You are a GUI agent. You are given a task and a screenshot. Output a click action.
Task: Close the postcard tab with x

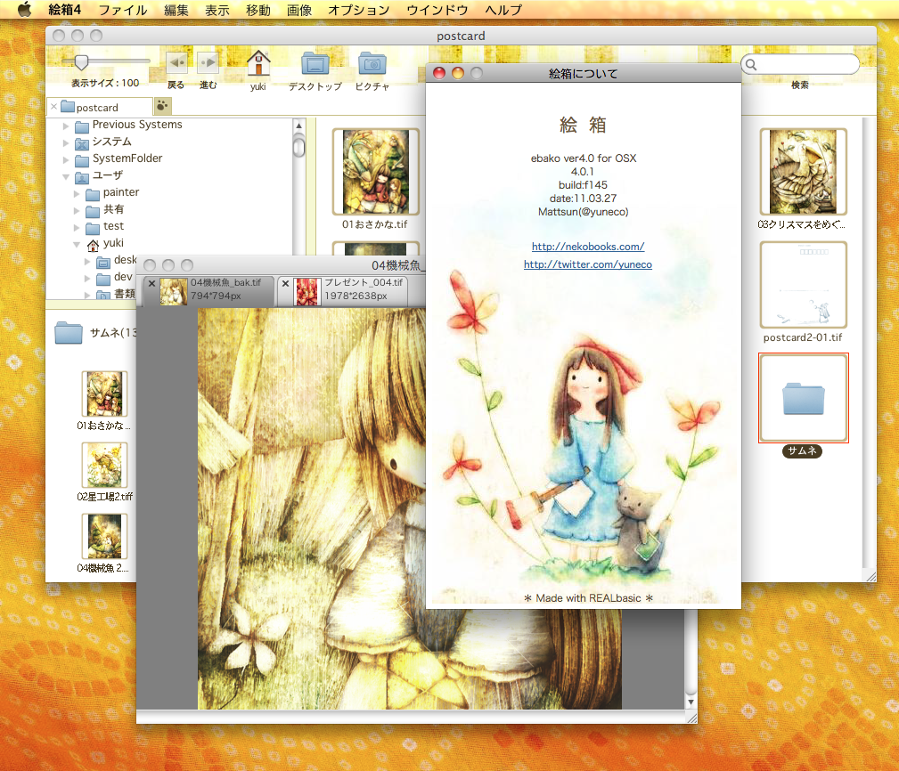coord(53,107)
